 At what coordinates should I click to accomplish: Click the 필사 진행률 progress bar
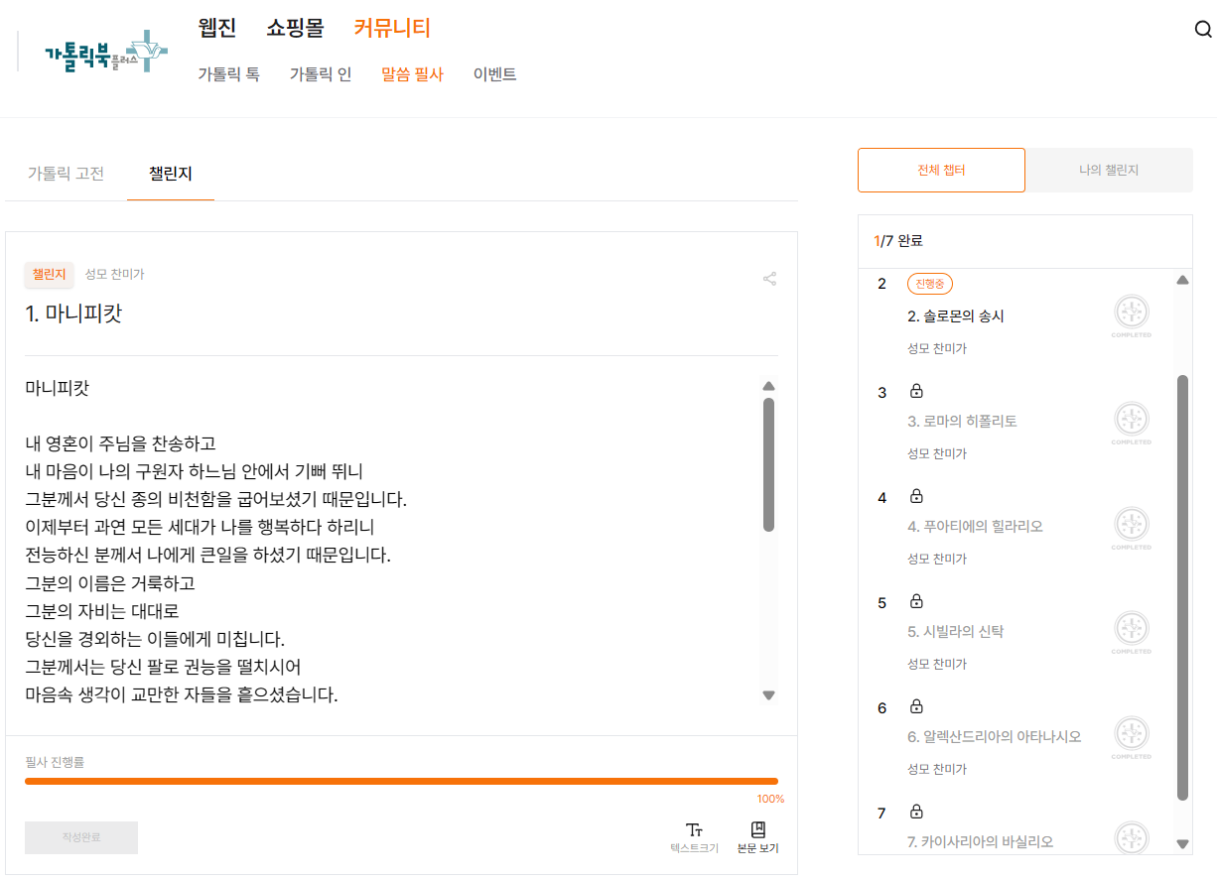[x=401, y=782]
